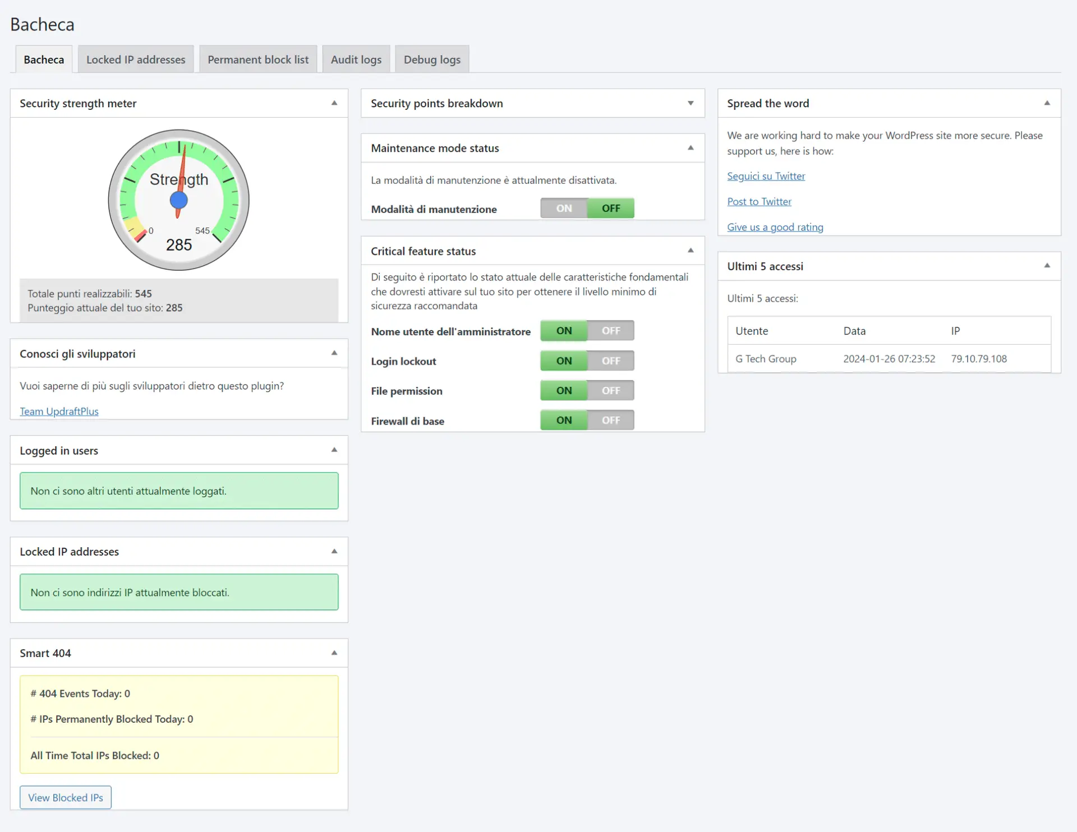This screenshot has height=832, width=1077.
Task: Toggle Modalità di manutenzione ON switch
Action: click(x=564, y=208)
